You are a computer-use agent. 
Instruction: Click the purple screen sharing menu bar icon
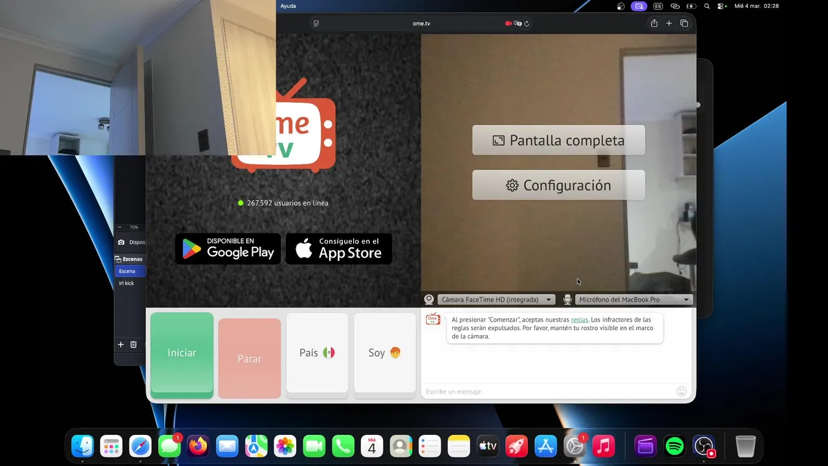pyautogui.click(x=639, y=6)
